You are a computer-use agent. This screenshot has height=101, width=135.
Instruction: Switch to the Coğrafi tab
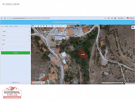tap(16, 26)
